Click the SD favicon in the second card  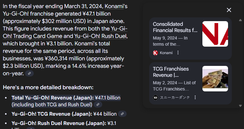pyautogui.click(x=155, y=97)
